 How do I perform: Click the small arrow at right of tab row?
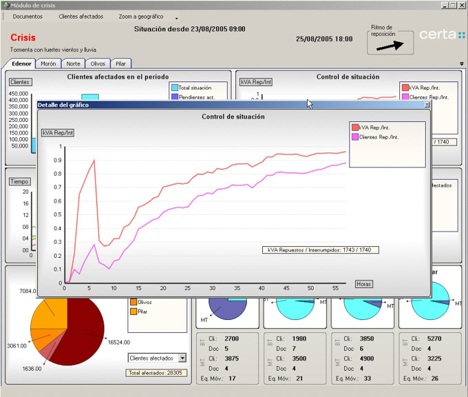pyautogui.click(x=461, y=63)
